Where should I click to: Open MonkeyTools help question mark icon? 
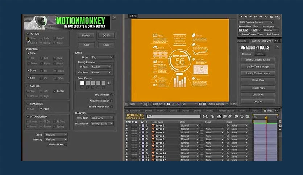click(277, 47)
